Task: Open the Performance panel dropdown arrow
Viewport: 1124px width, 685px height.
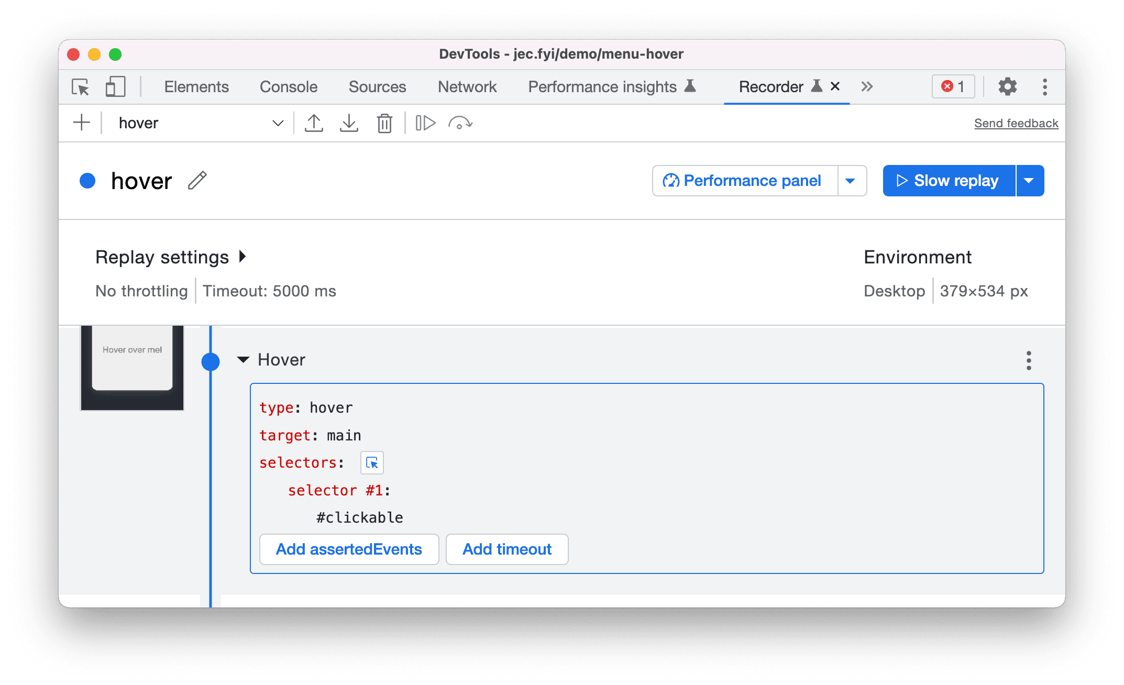Action: pyautogui.click(x=853, y=181)
